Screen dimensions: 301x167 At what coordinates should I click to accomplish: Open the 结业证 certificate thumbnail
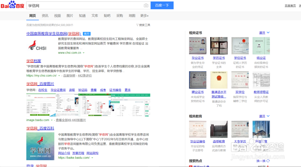tap(261, 46)
